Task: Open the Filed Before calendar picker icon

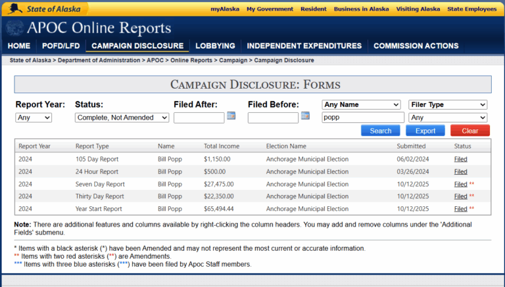Action: coord(305,116)
